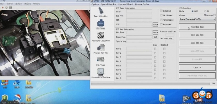The height and width of the screenshot is (104, 217).
Task: Open the ECap menu ending in (H)
Action: coord(36,4)
